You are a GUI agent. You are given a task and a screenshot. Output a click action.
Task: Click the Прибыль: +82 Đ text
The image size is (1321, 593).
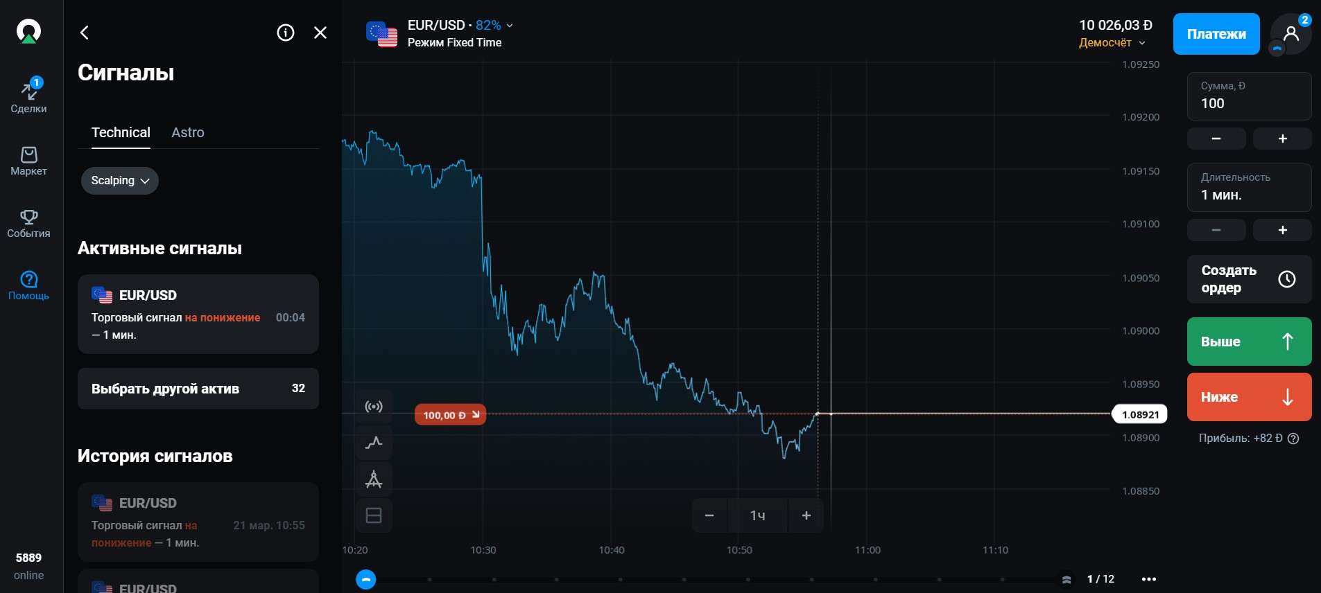[x=1241, y=439]
